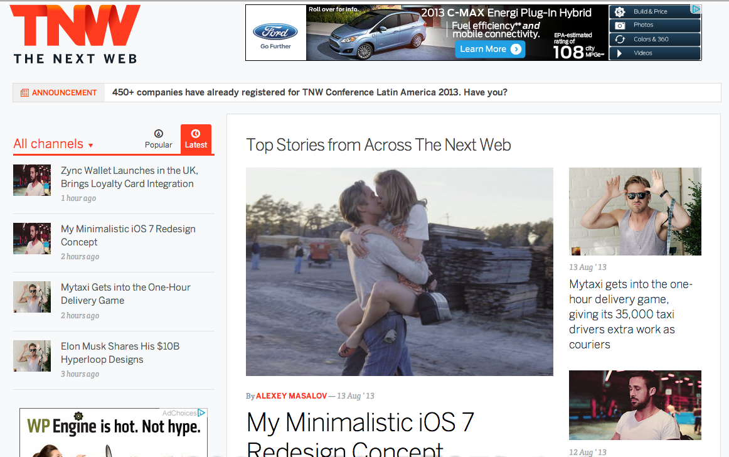Screen dimensions: 729x457
Task: Click the announcement newspaper icon
Action: (24, 93)
